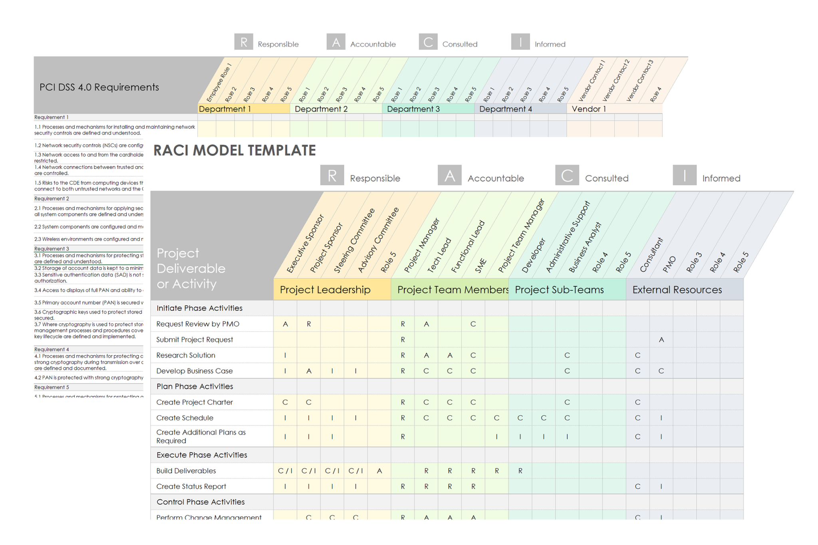Select the R cell in Submit Project Request row
Image resolution: width=818 pixels, height=545 pixels.
point(403,339)
